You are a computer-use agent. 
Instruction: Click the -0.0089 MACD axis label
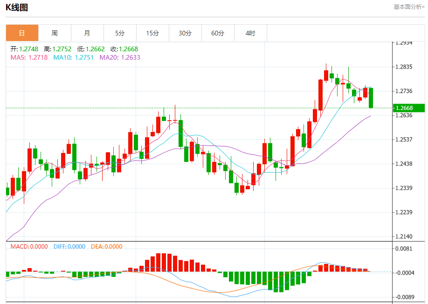pos(405,297)
